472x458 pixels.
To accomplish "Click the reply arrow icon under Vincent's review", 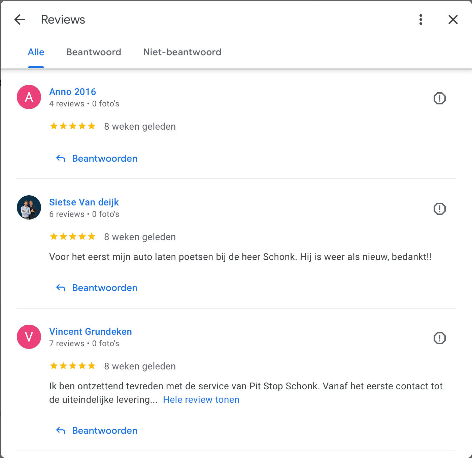I will tap(61, 430).
